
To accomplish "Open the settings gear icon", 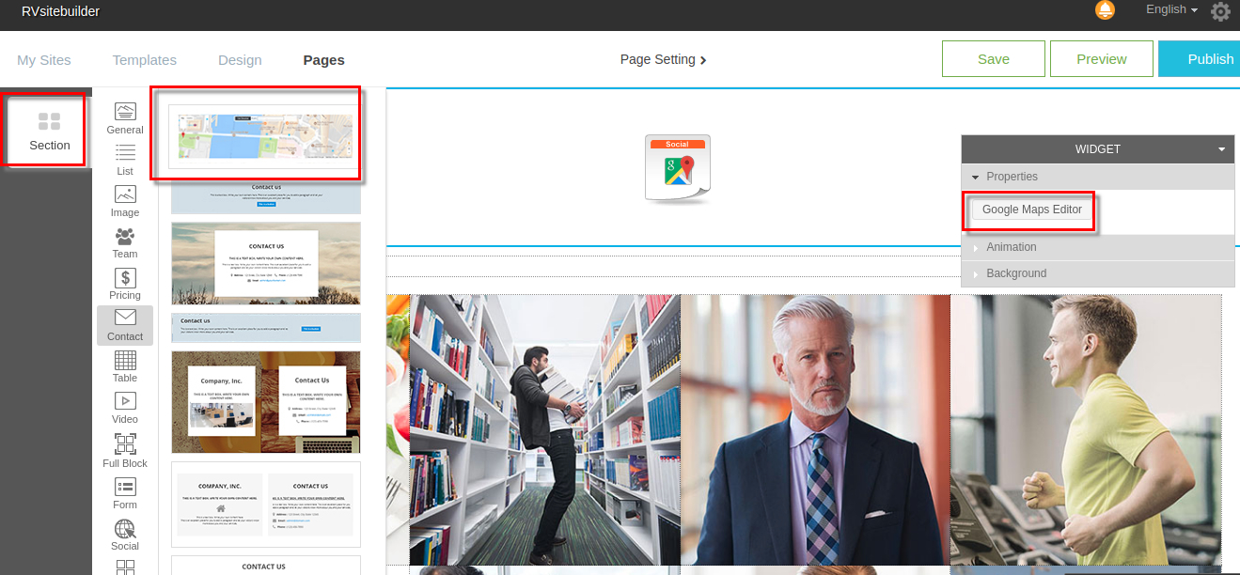I will [1220, 11].
